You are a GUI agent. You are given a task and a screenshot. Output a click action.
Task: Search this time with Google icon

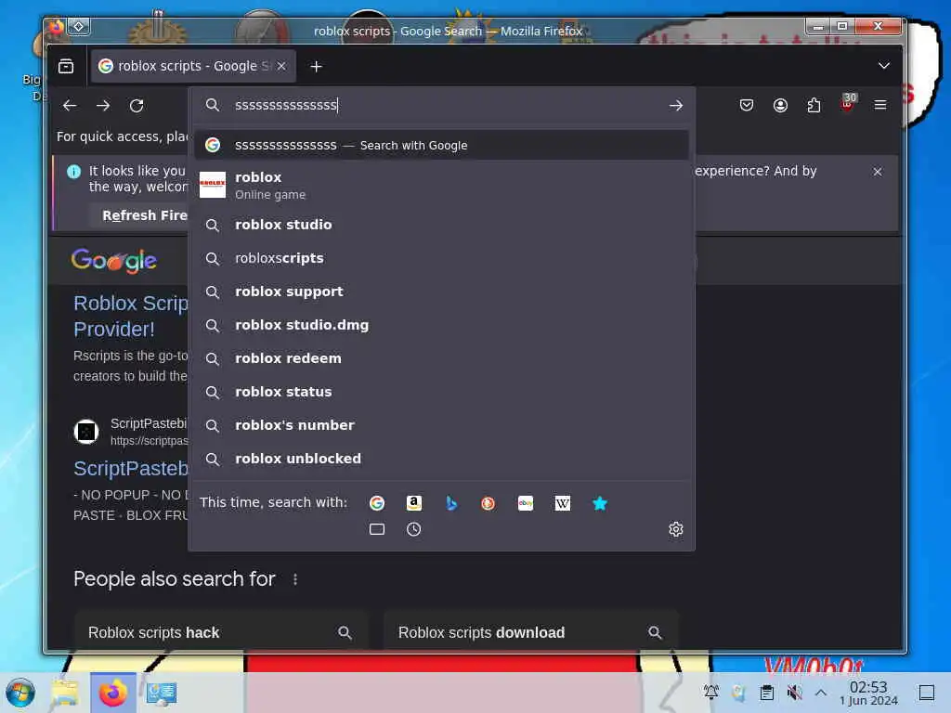pyautogui.click(x=377, y=503)
